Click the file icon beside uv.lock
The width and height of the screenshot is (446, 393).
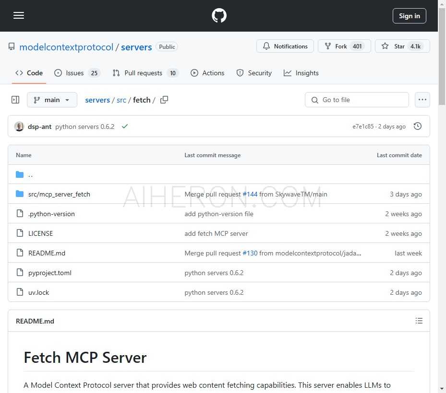[x=20, y=292]
